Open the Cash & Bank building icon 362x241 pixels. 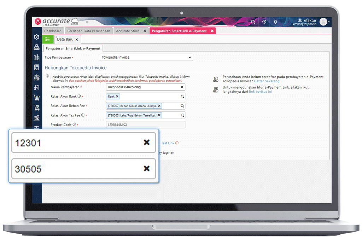[x=36, y=77]
